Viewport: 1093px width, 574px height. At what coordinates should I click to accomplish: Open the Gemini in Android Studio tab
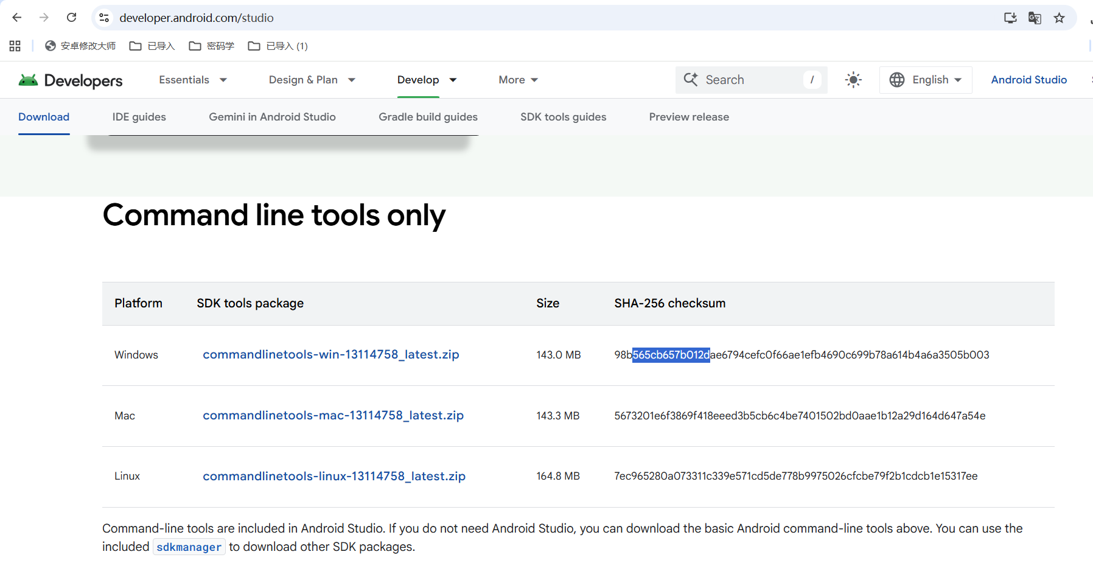click(272, 117)
